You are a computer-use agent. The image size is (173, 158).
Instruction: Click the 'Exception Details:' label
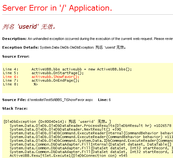tap(20, 47)
